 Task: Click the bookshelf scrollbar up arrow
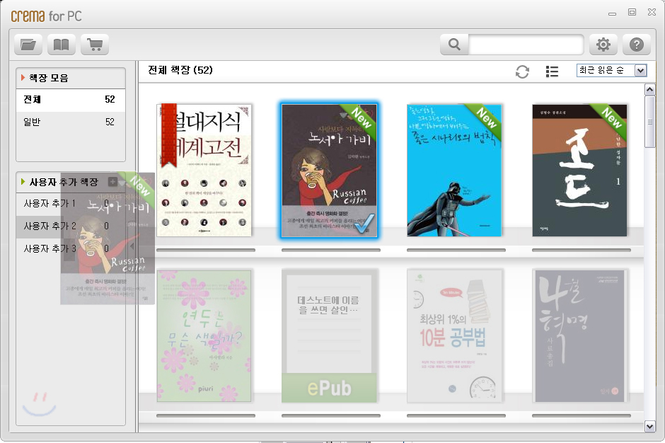click(649, 90)
